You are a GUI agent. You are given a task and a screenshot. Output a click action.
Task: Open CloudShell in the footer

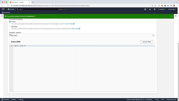tap(5, 100)
